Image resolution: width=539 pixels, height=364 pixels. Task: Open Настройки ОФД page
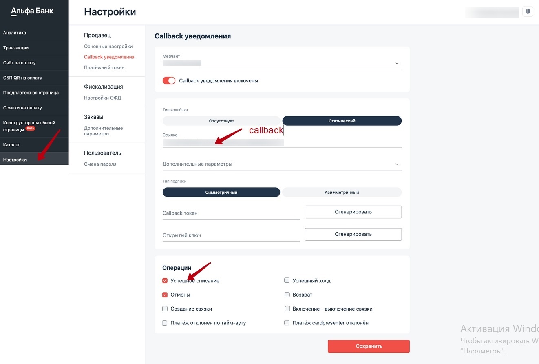coord(102,98)
